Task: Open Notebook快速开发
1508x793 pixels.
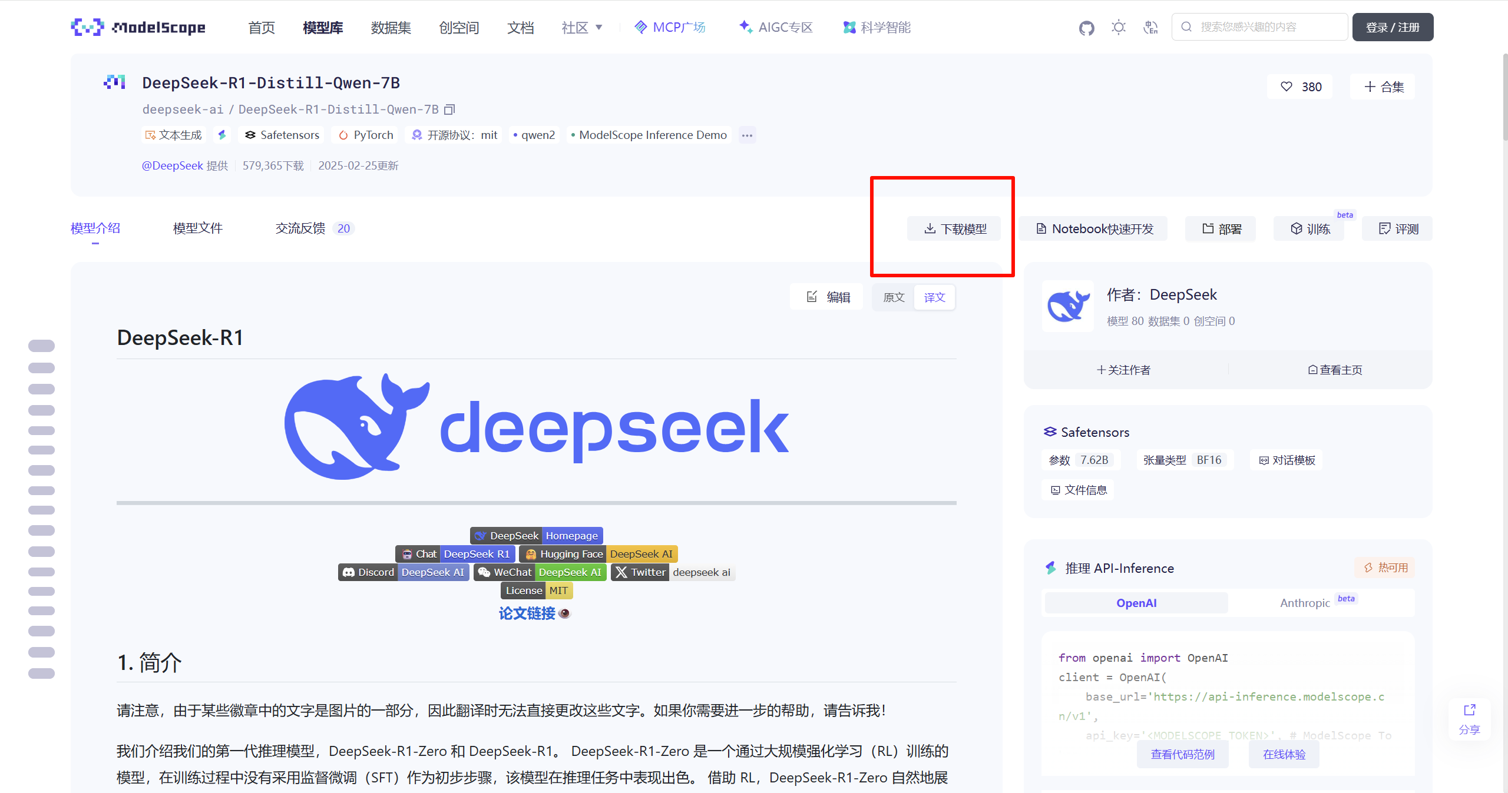Action: [x=1094, y=228]
